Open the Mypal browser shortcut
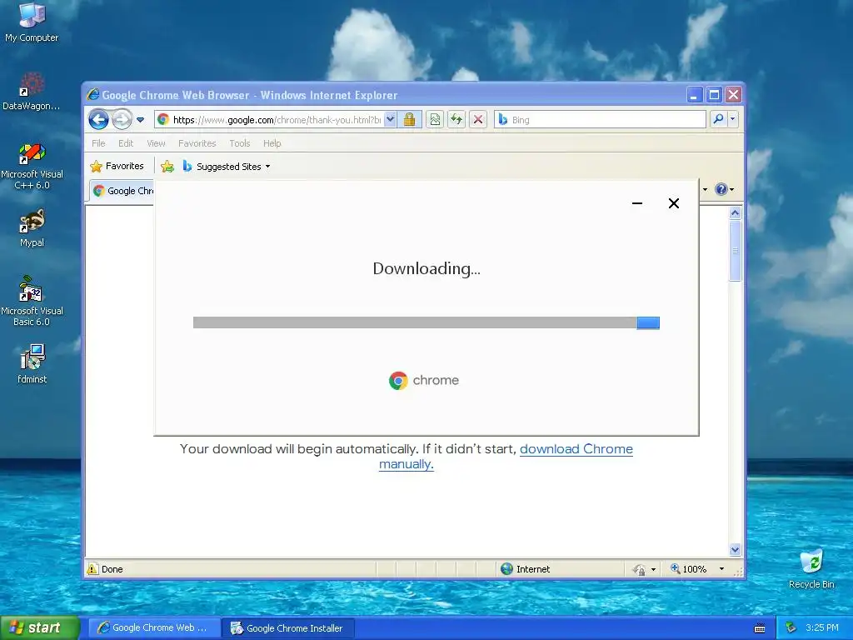This screenshot has height=640, width=853. click(32, 228)
